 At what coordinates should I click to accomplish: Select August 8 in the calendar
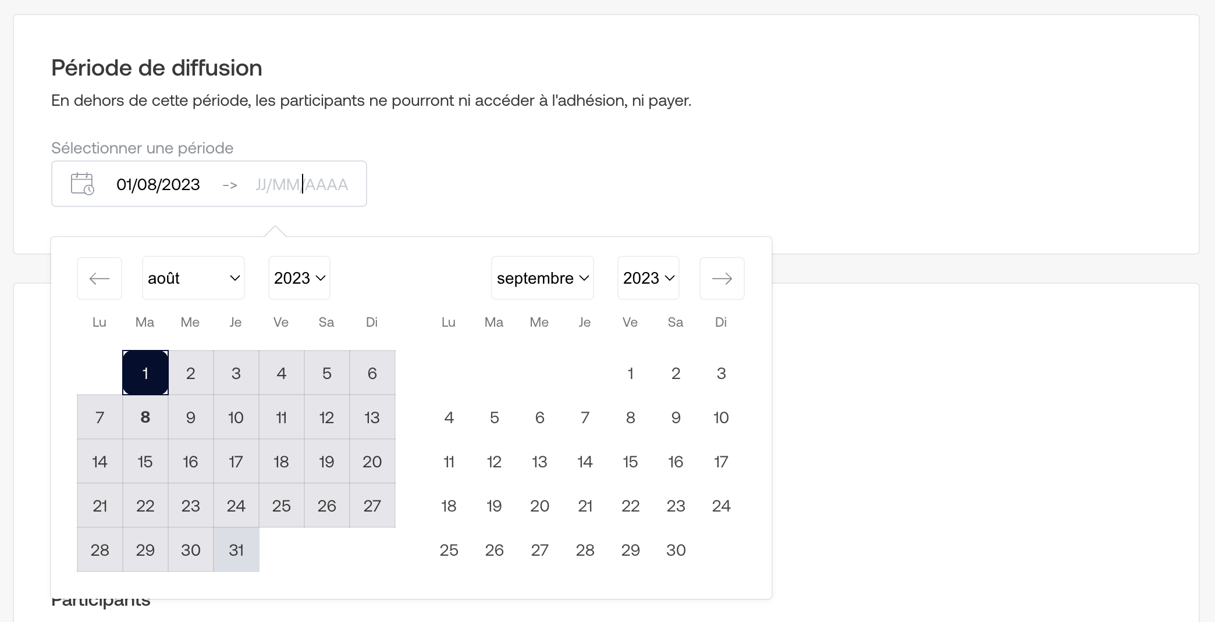point(145,417)
